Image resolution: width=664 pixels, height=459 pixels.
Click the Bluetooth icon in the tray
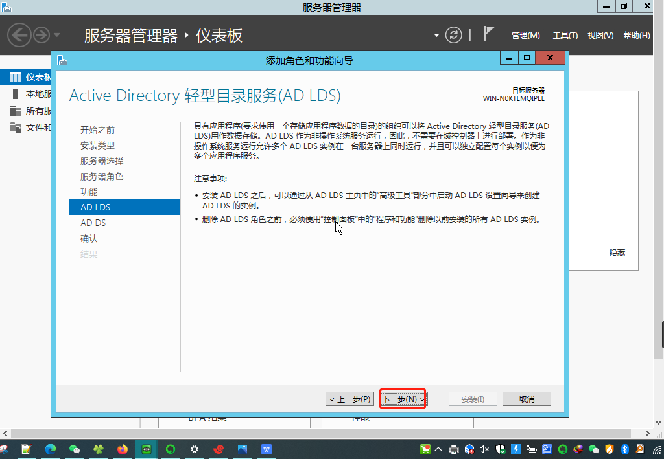click(x=624, y=449)
